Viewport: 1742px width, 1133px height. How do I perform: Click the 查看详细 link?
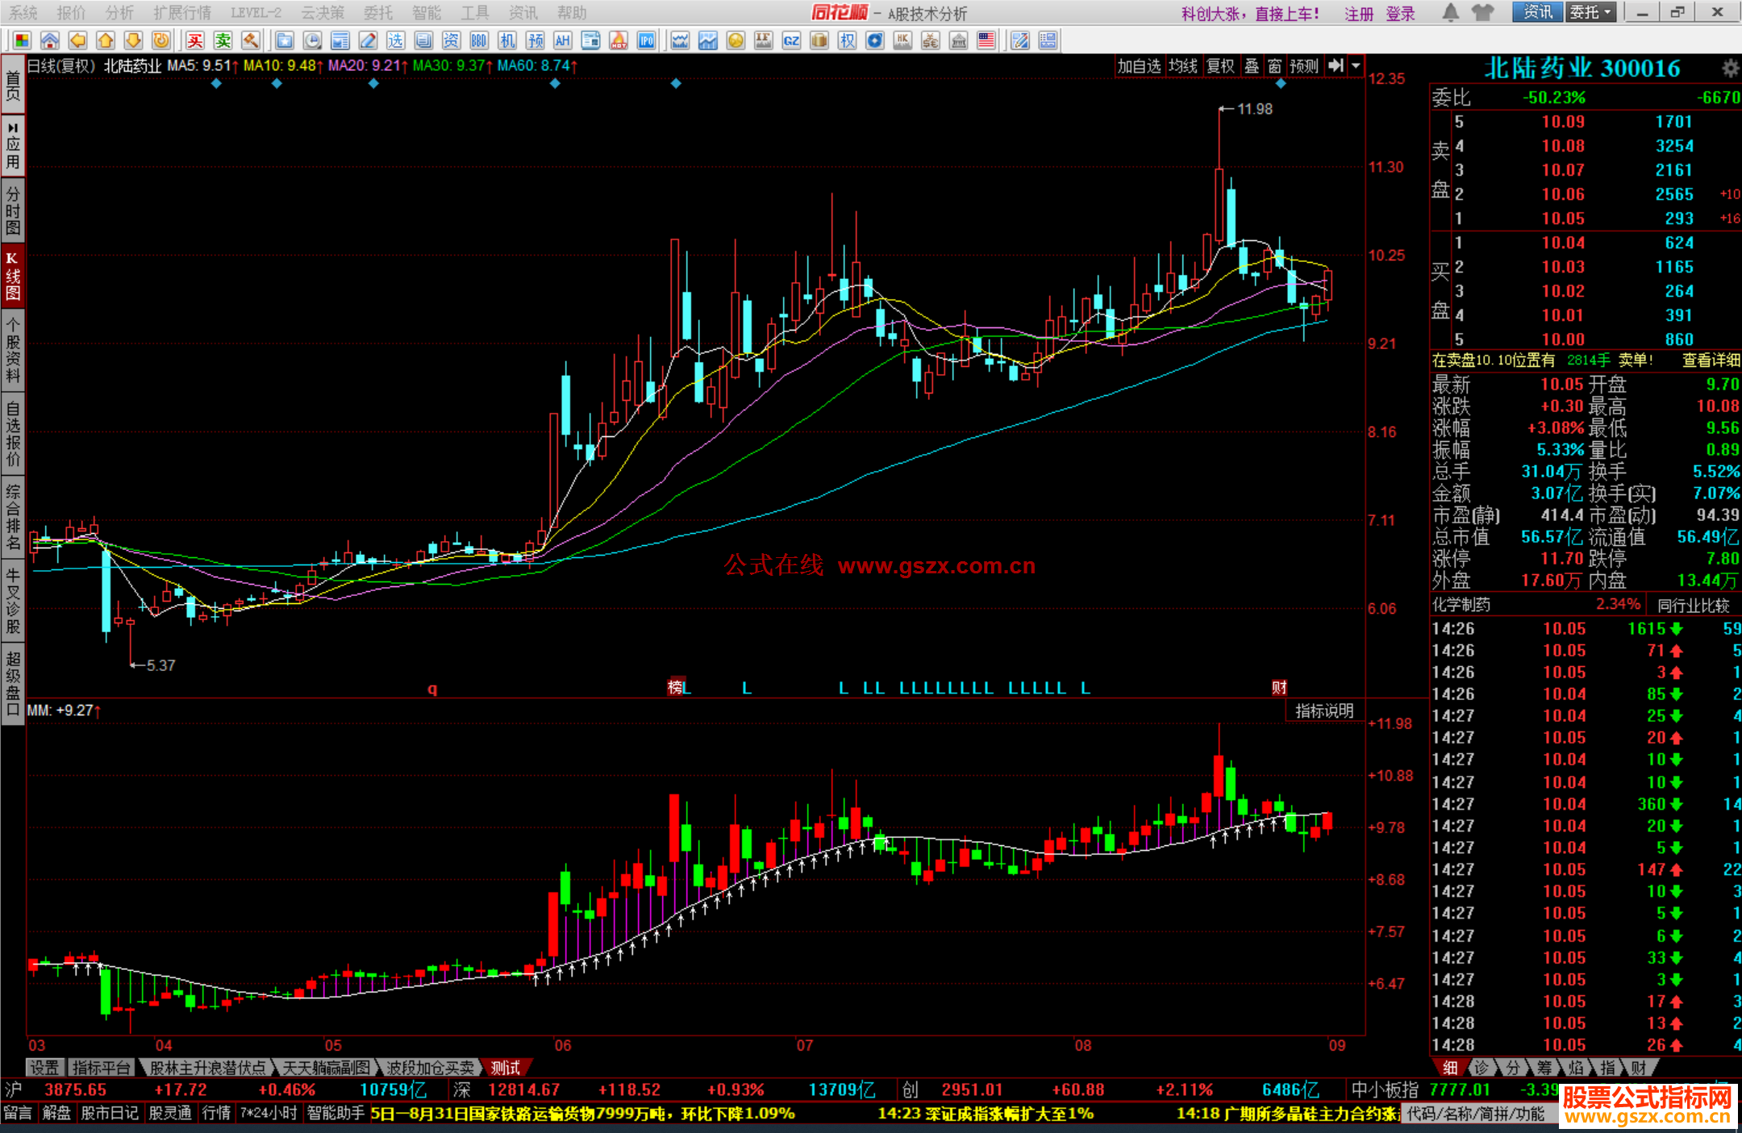pyautogui.click(x=1711, y=360)
